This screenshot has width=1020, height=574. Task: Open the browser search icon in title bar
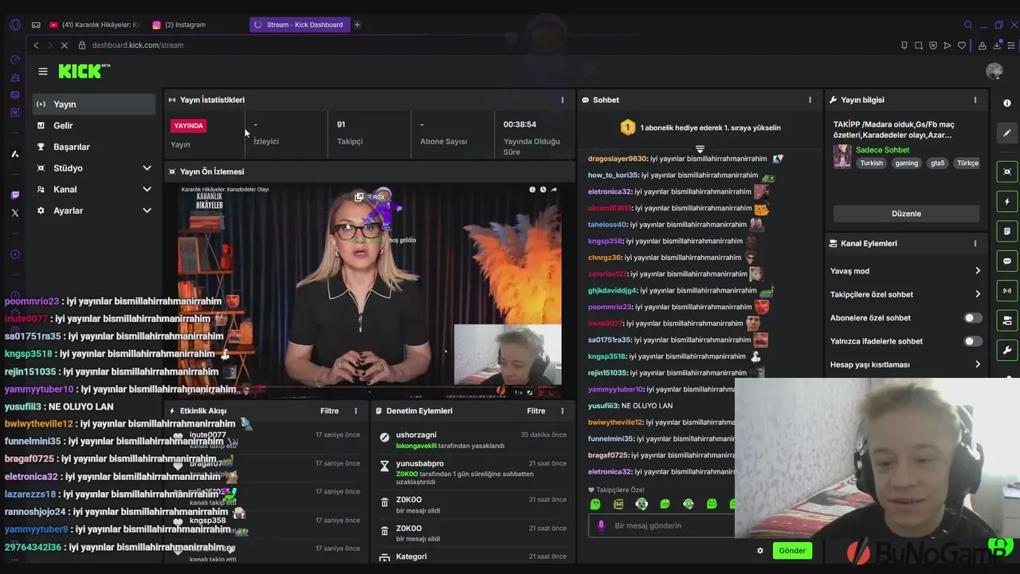click(968, 25)
